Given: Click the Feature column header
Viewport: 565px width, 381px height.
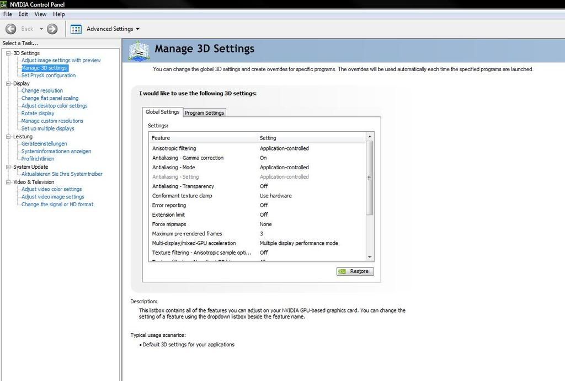Looking at the screenshot, I should click(203, 137).
